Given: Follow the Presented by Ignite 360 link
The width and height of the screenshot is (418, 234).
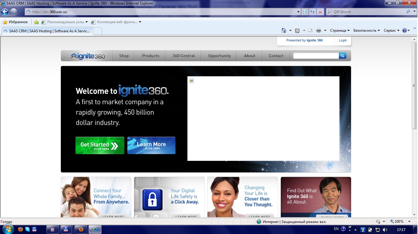Looking at the screenshot, I should click(304, 40).
